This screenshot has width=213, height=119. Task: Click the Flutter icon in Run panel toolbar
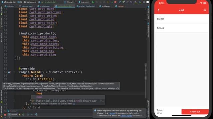pyautogui.click(x=36, y=115)
